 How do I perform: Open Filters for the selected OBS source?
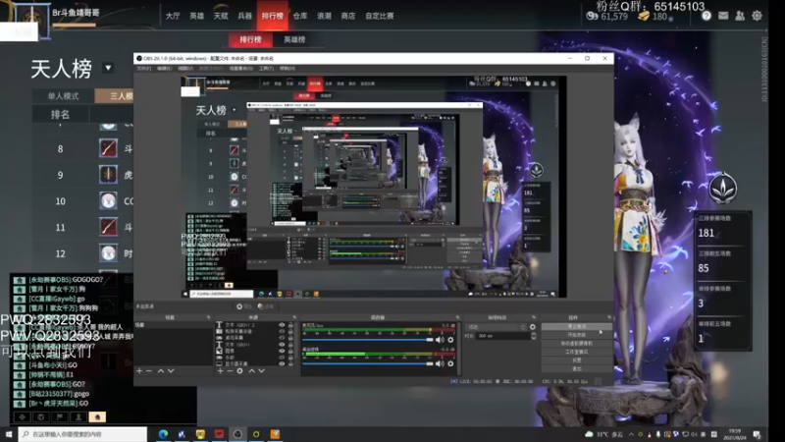(266, 306)
